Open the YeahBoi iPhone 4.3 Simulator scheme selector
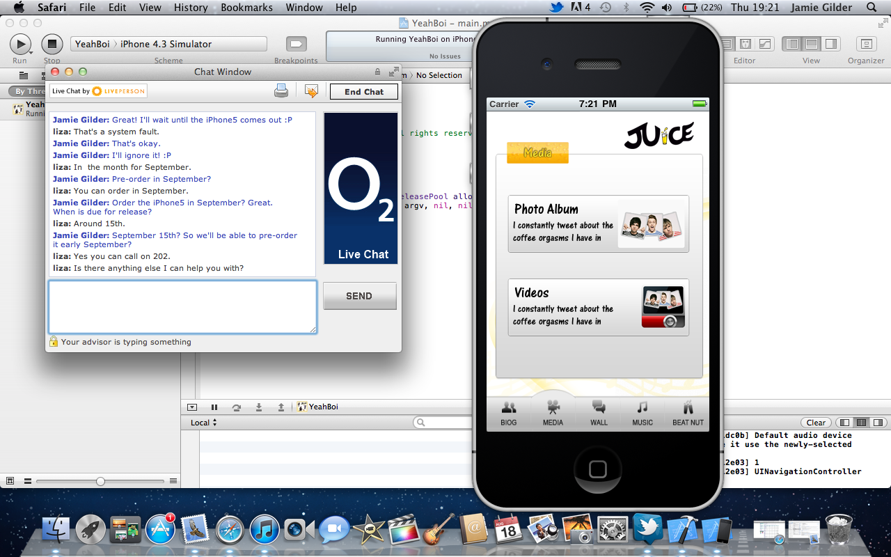The image size is (891, 557). coord(168,44)
